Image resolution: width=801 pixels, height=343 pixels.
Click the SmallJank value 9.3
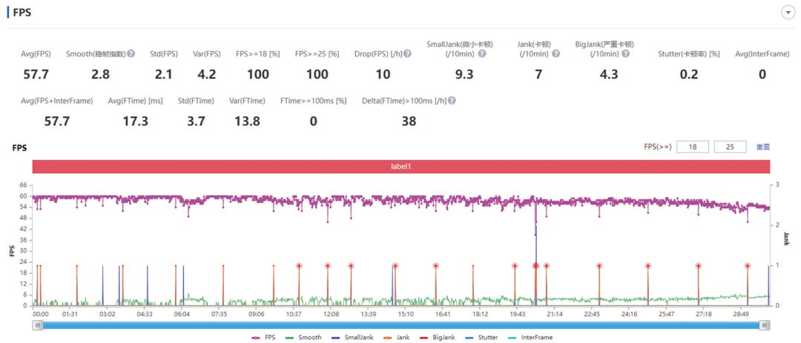coord(464,75)
